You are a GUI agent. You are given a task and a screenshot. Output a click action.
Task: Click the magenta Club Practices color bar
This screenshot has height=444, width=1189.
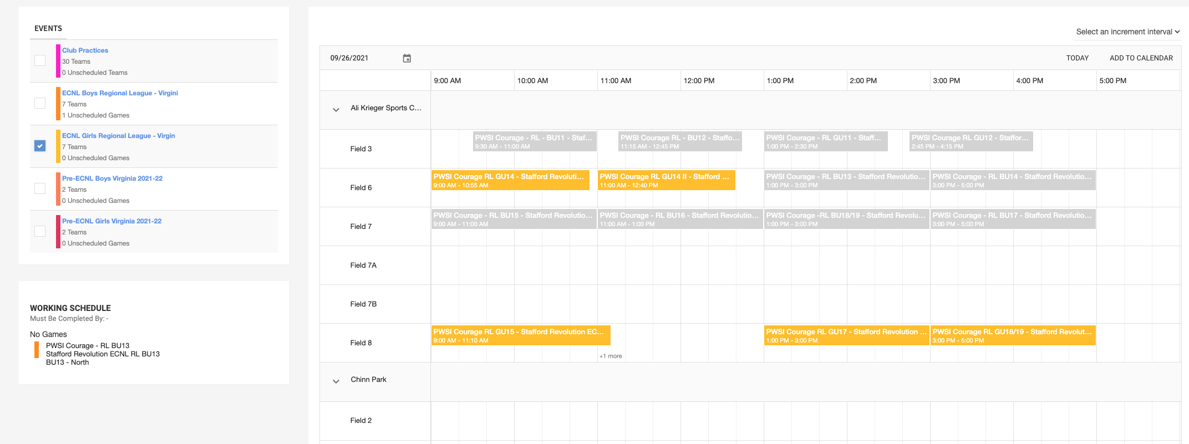pyautogui.click(x=58, y=61)
